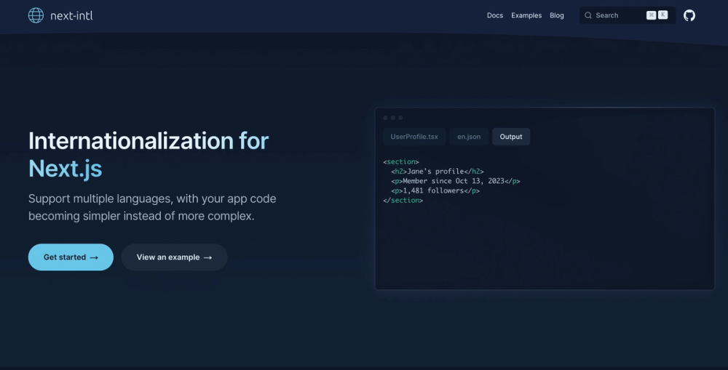Click the "Member since Oct 13, 2023" line
Image resolution: width=728 pixels, height=370 pixels.
coord(456,181)
